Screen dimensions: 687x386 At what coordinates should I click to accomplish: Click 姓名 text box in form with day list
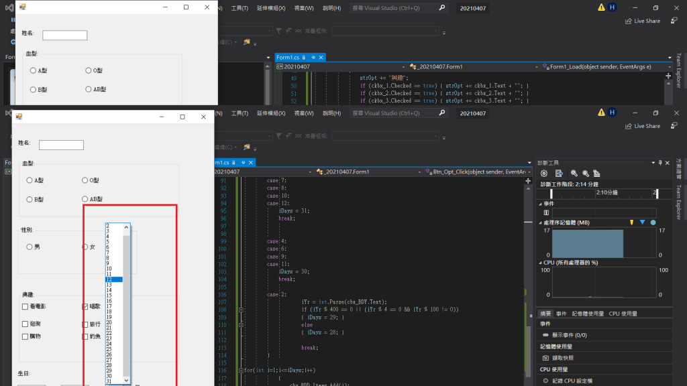61,145
